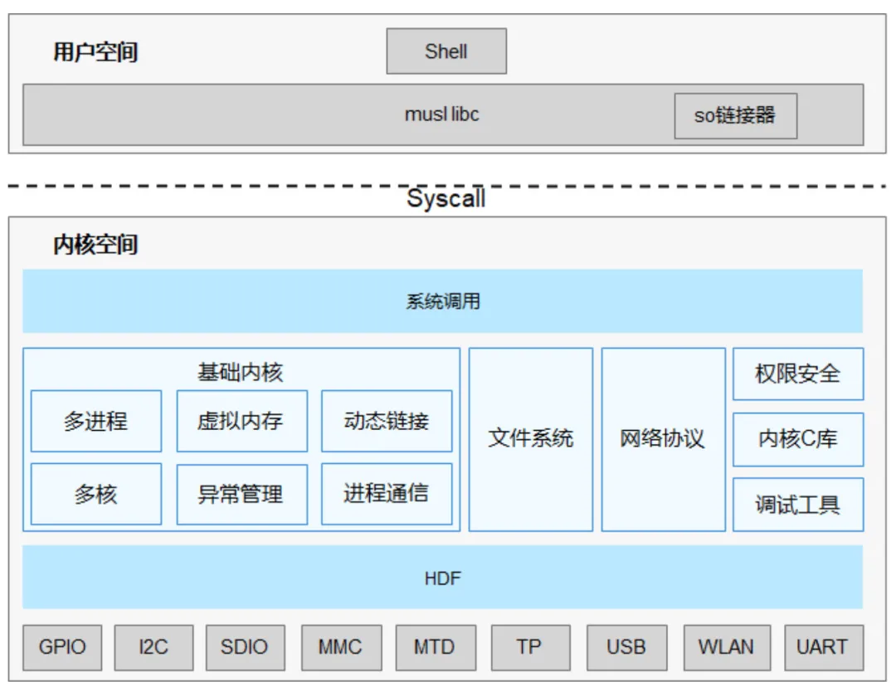The image size is (896, 691).
Task: Click the Shell block in user space
Action: click(x=446, y=51)
